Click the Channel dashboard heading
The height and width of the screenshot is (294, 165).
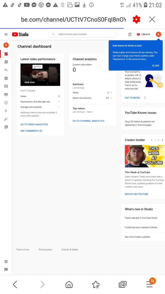click(x=34, y=47)
